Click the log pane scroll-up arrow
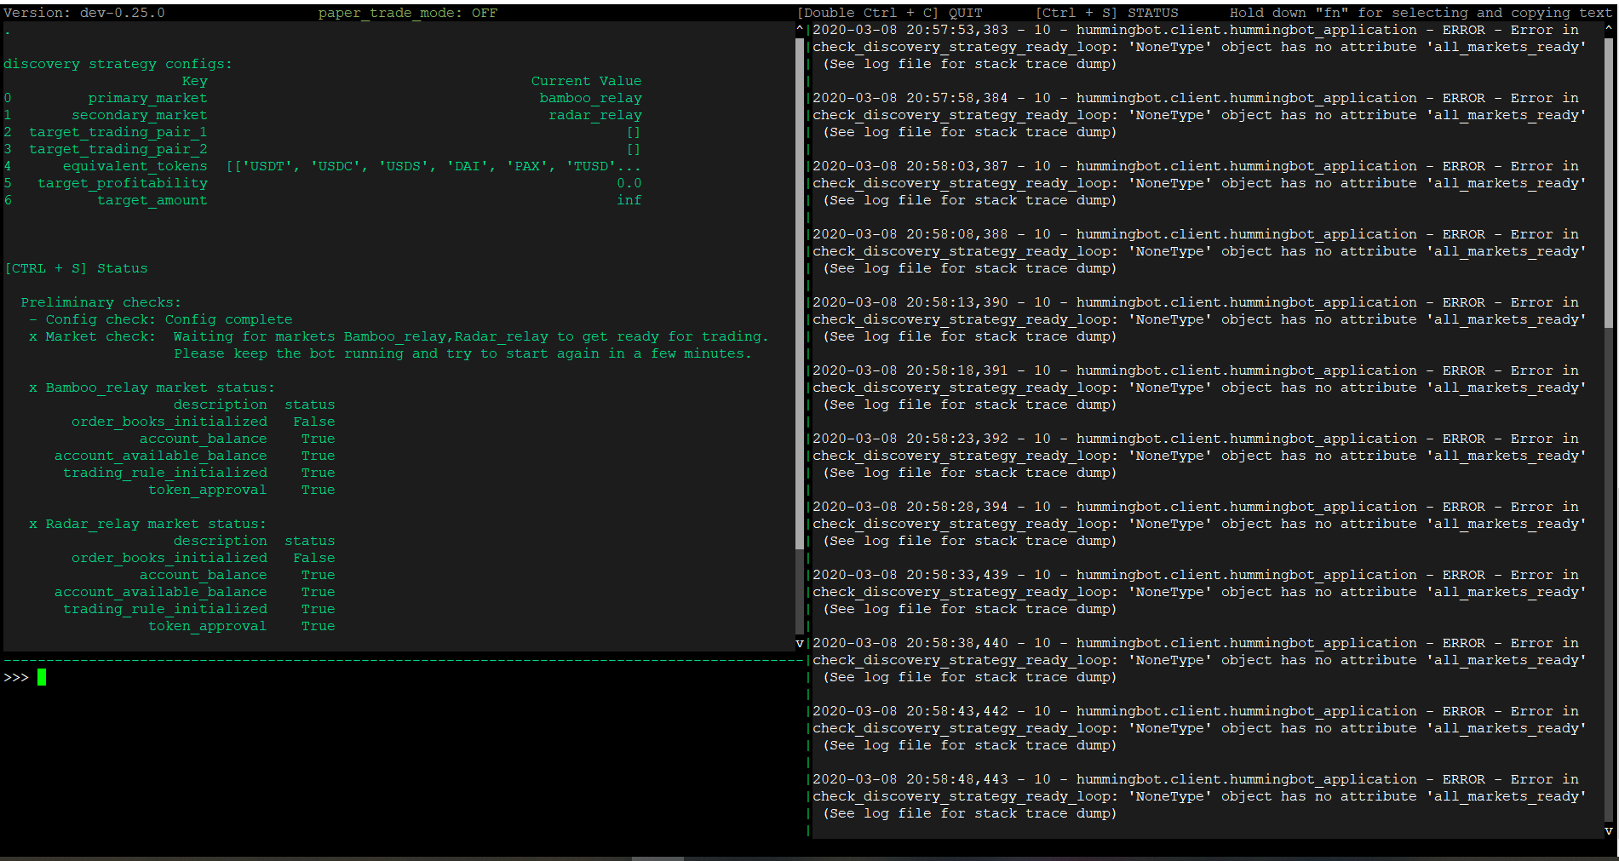This screenshot has height=861, width=1619. 1609,29
